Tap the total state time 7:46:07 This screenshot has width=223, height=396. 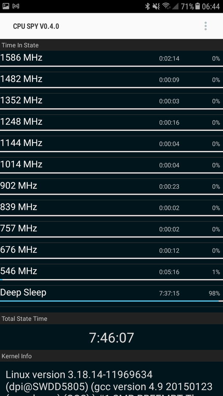pos(111,338)
